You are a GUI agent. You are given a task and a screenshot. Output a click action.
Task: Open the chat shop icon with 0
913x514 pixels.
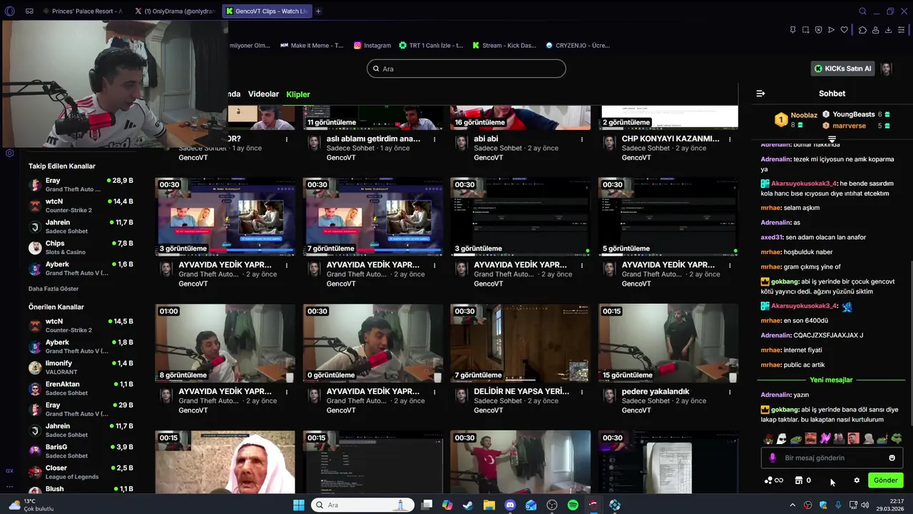802,480
